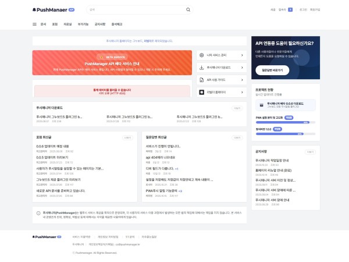This screenshot has width=349, height=262.
Task: Open the 포럼 menu item
Action: click(x=55, y=24)
